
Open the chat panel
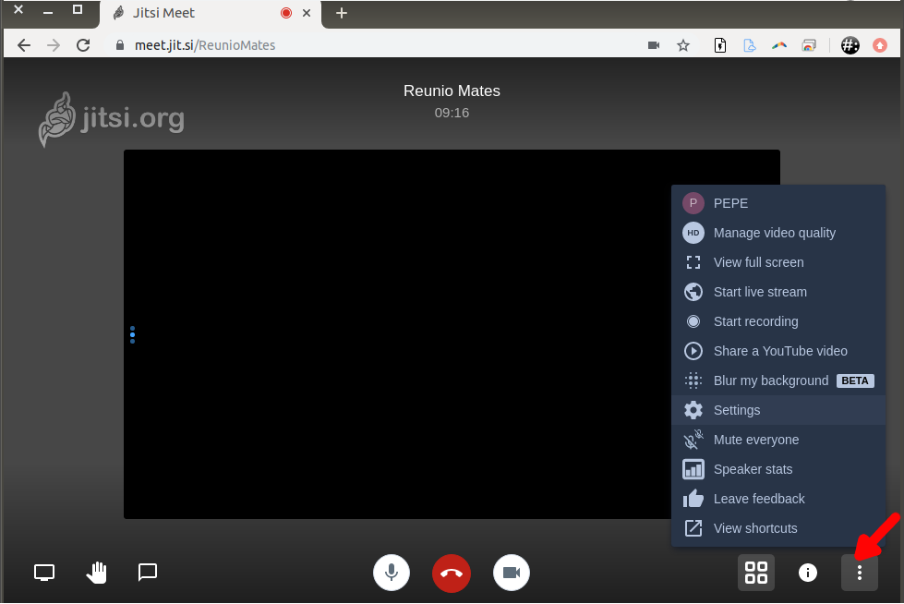click(x=148, y=573)
